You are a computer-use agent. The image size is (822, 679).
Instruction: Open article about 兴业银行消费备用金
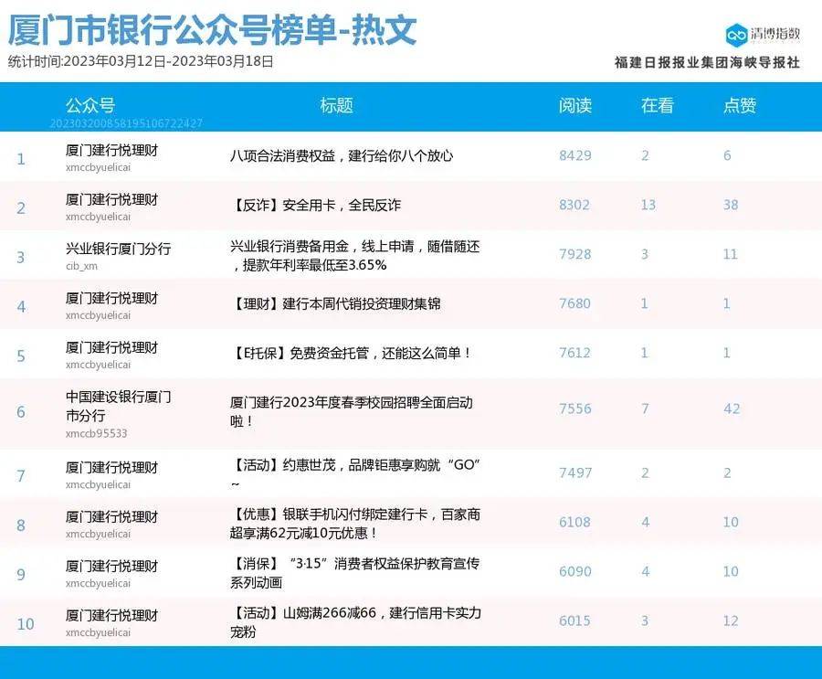click(x=355, y=256)
